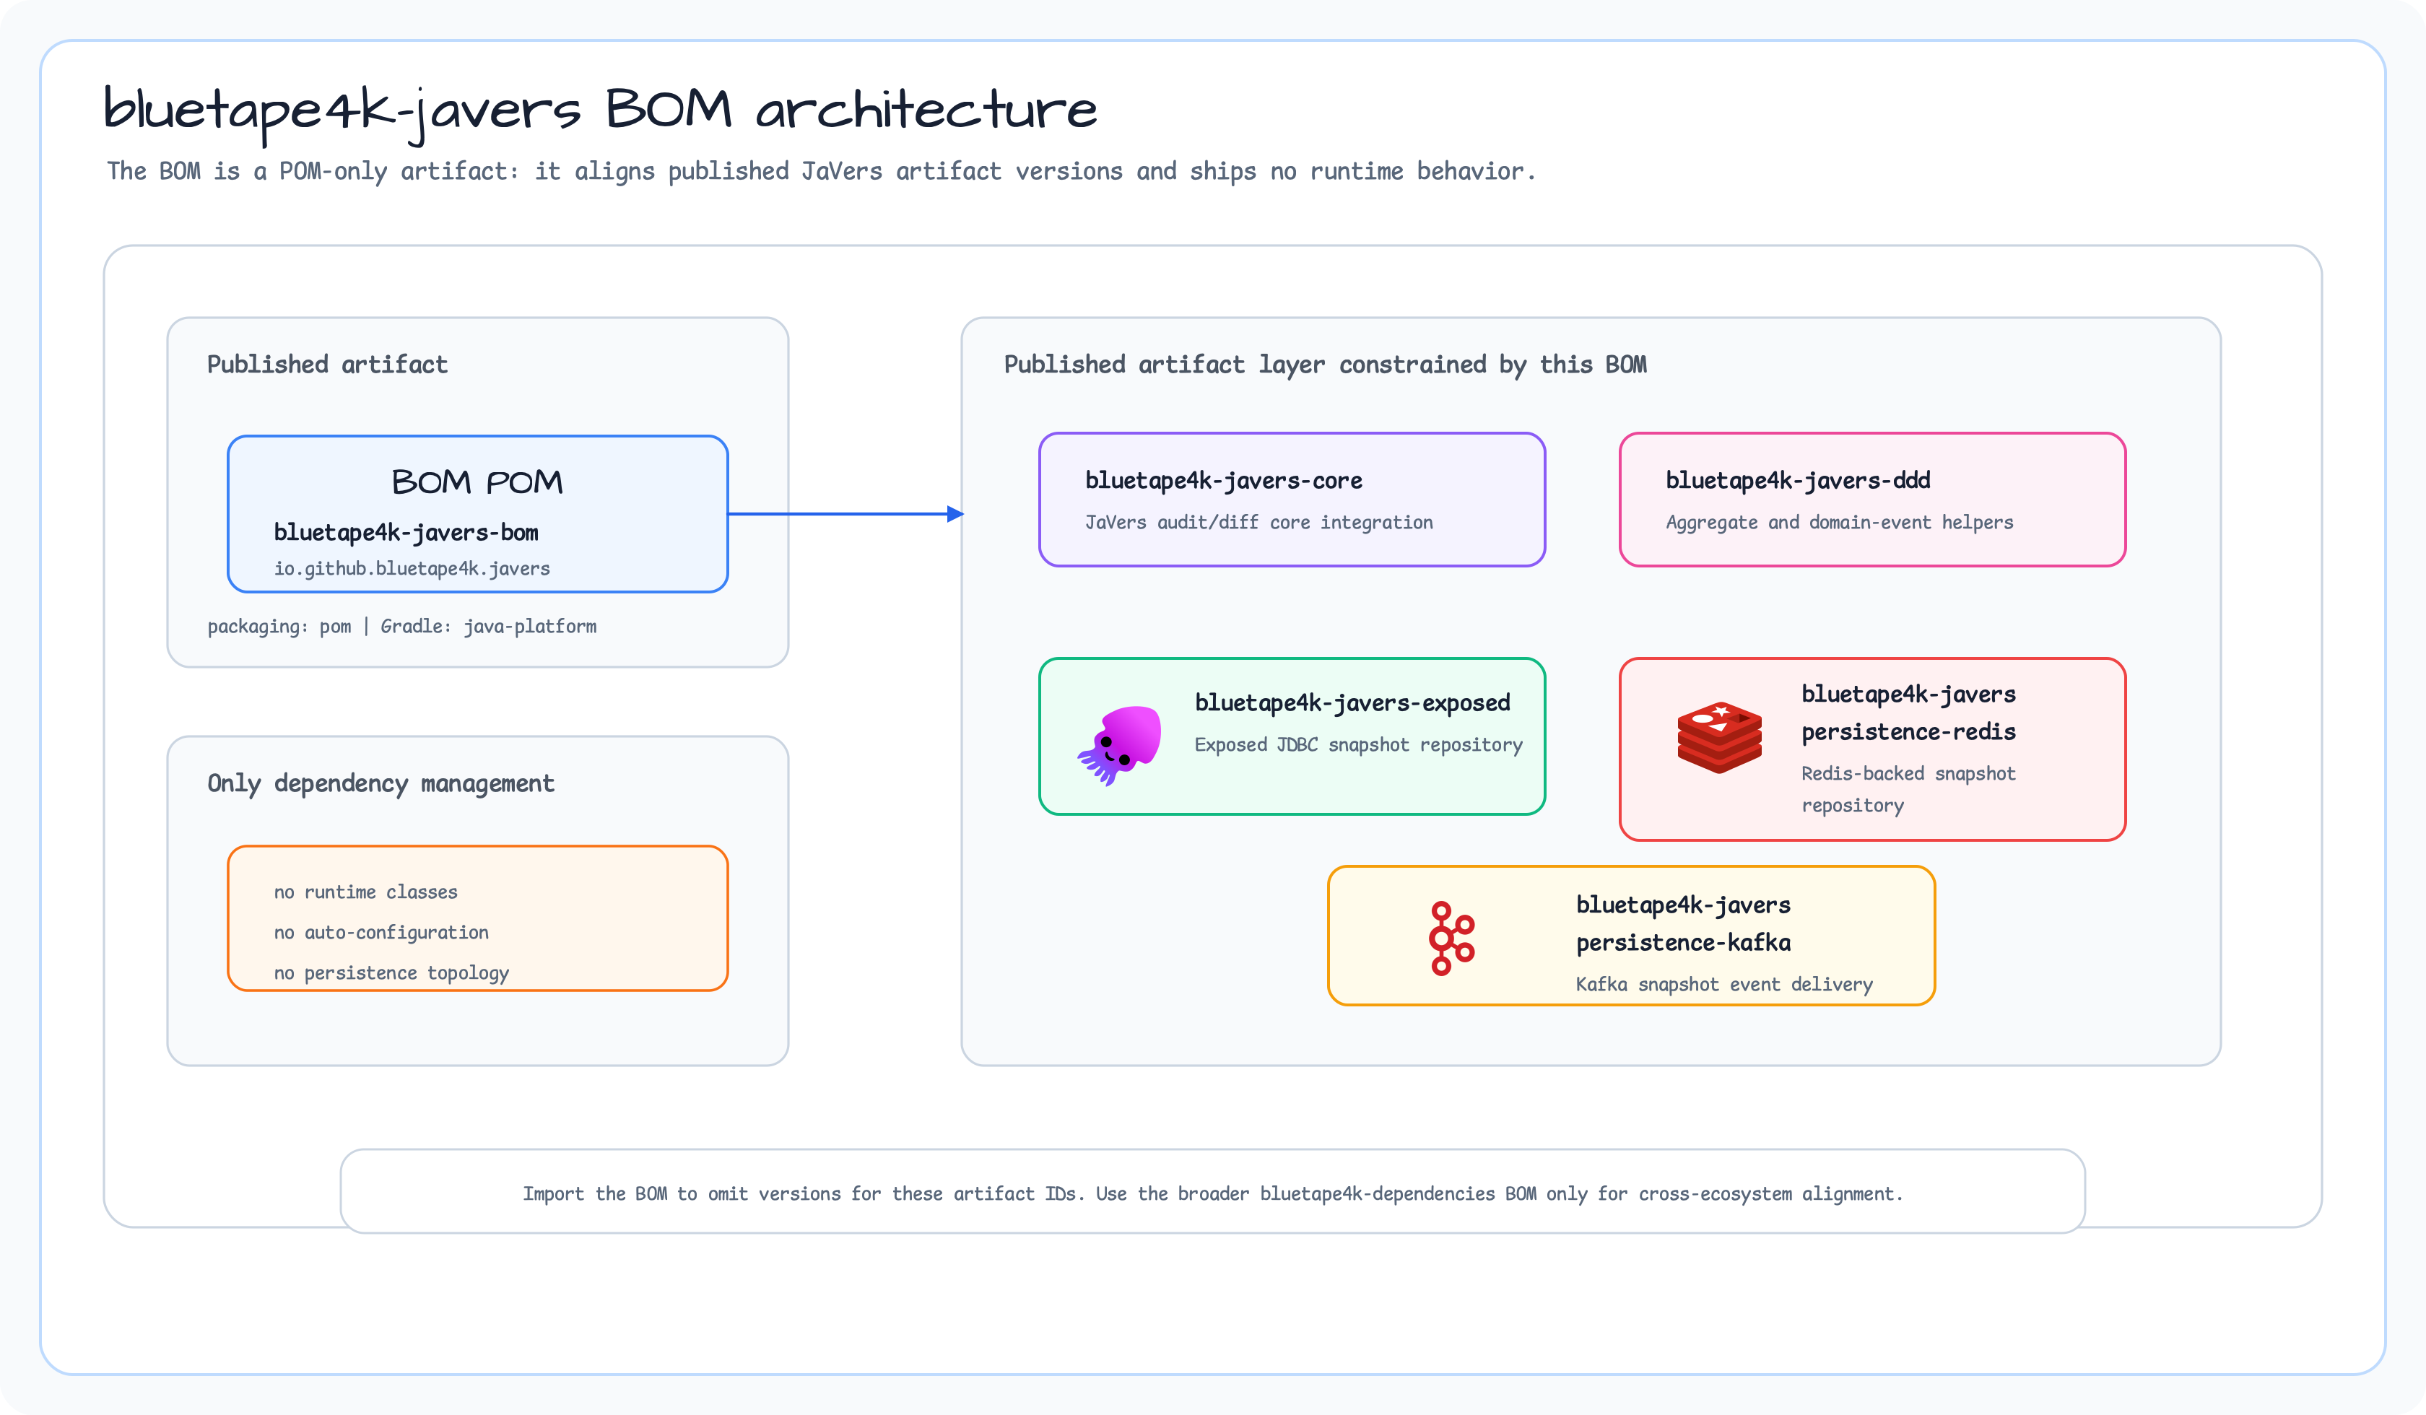Click the 'io.github.bluetape4k.javers' group ID

pos(412,568)
